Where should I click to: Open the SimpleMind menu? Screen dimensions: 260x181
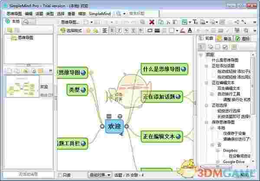click(100, 14)
